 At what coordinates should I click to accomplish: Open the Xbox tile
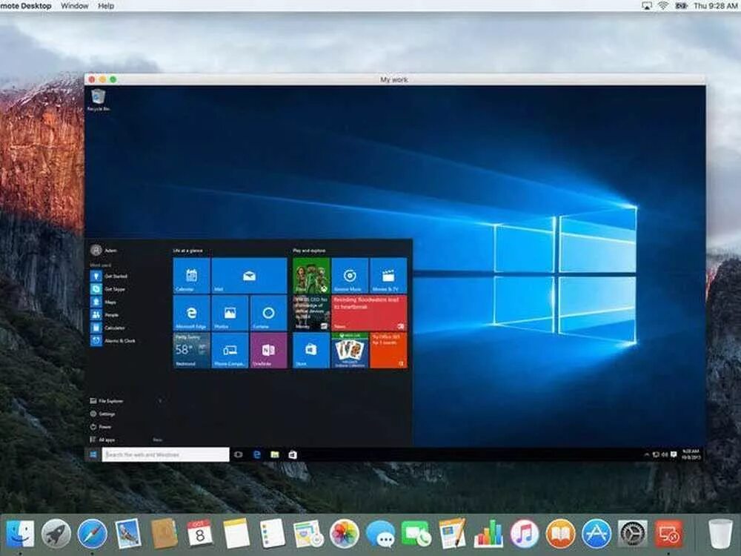311,276
